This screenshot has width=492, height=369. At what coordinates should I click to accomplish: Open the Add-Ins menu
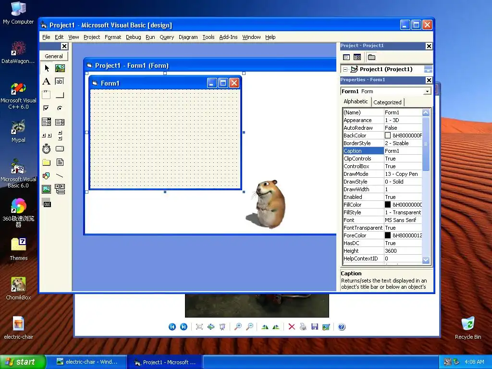(228, 37)
